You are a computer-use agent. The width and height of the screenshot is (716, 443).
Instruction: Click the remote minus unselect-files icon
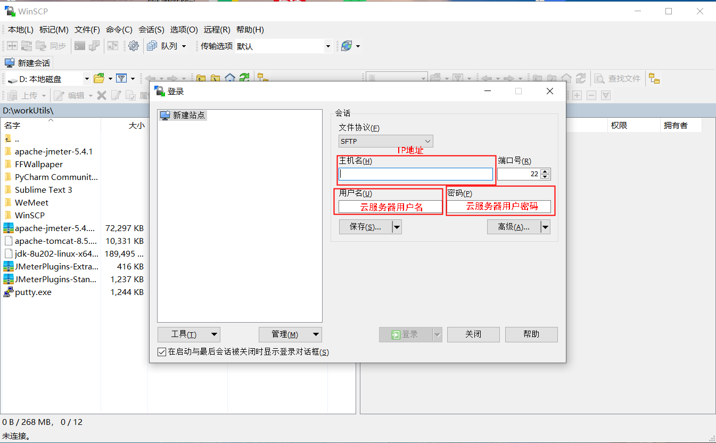591,95
